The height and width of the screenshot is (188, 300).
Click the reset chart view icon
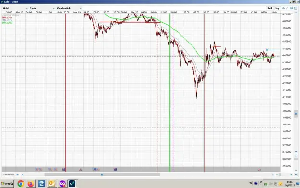click(296, 175)
